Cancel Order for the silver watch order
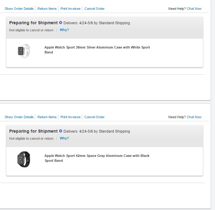This screenshot has height=210, width=215. [94, 9]
